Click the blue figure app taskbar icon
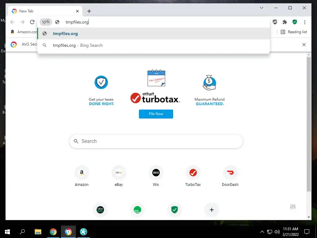 pyautogui.click(x=84, y=232)
